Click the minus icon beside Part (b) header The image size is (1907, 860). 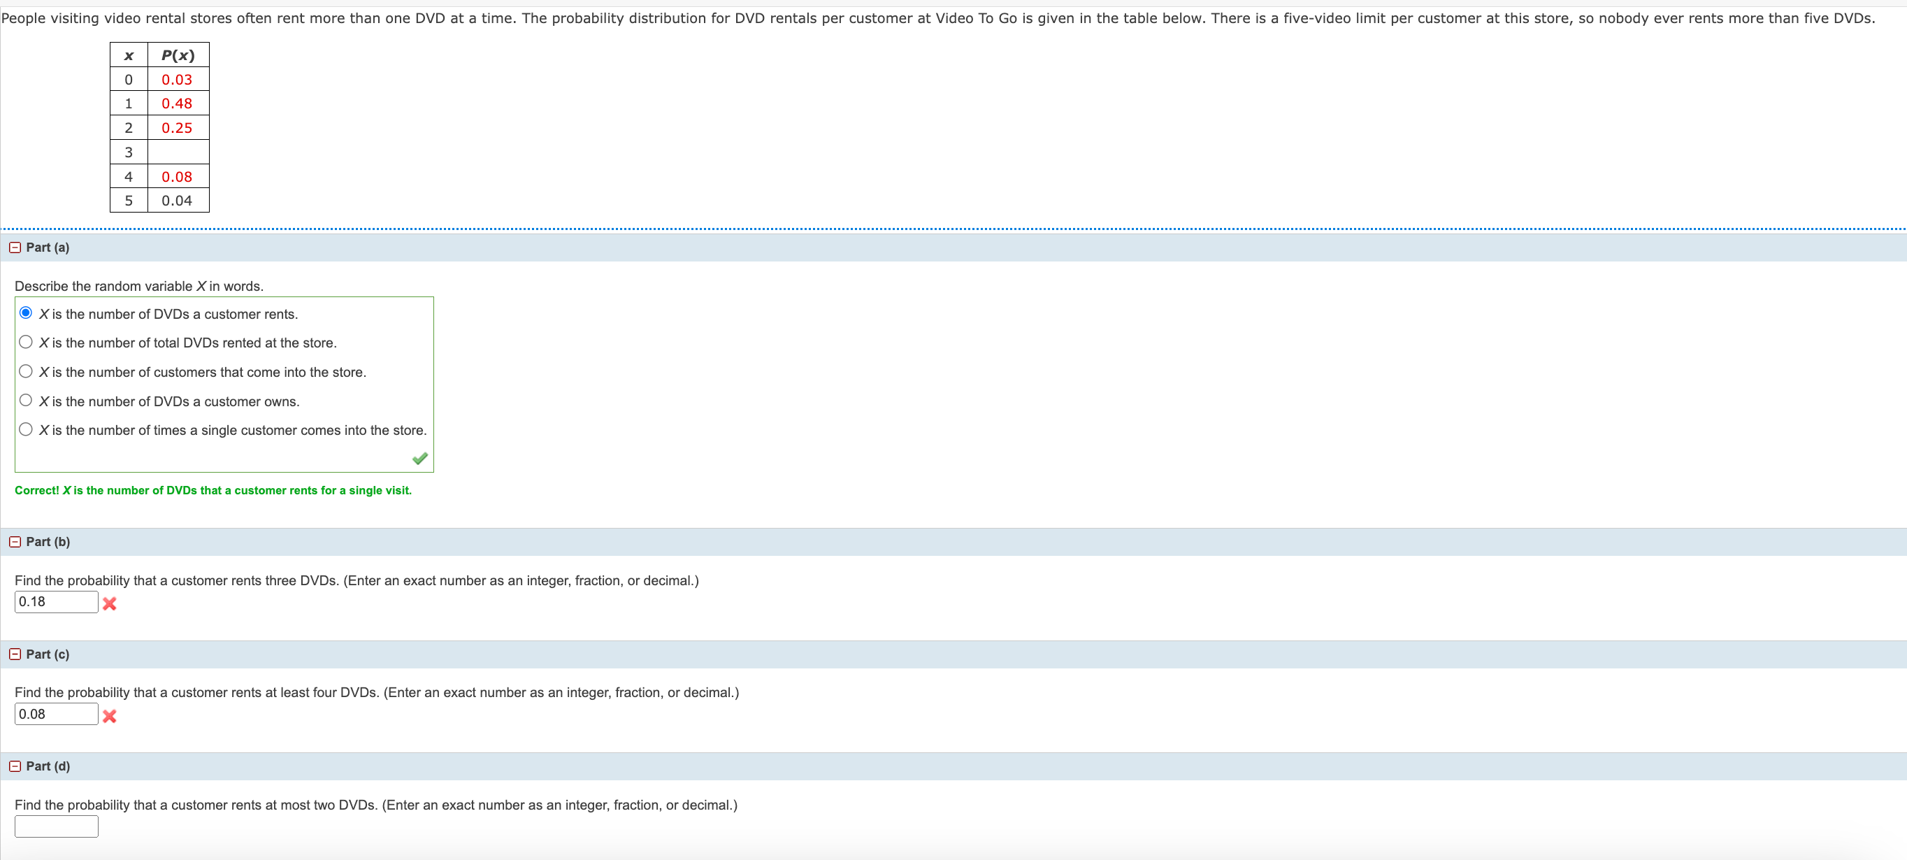tap(14, 541)
